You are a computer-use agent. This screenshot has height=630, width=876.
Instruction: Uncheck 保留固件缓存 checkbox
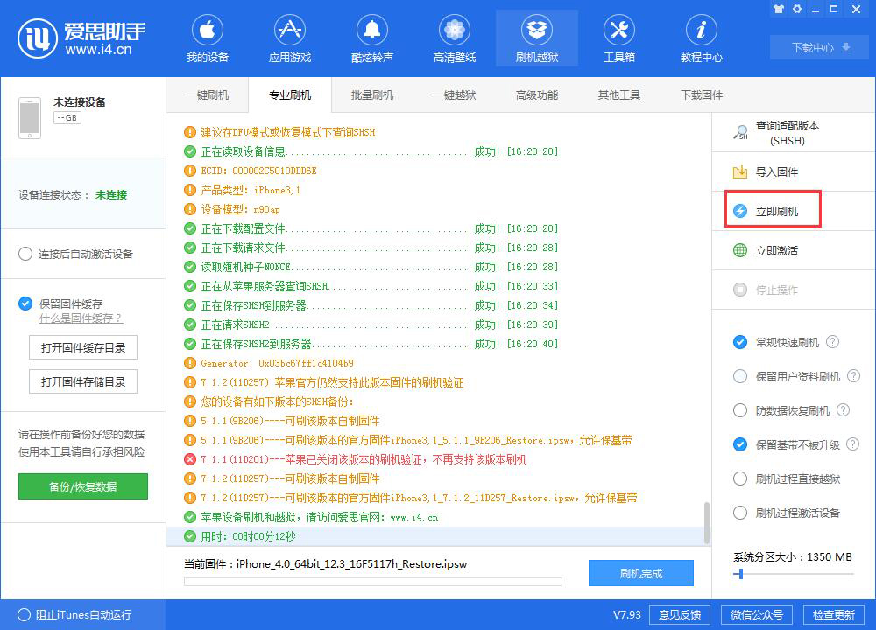coord(25,304)
